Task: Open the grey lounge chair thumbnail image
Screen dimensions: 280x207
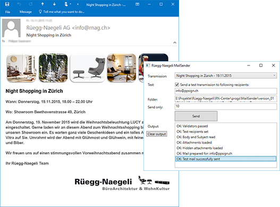Action: [88, 68]
